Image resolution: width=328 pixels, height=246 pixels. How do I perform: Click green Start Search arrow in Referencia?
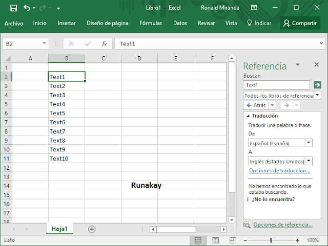pyautogui.click(x=317, y=85)
